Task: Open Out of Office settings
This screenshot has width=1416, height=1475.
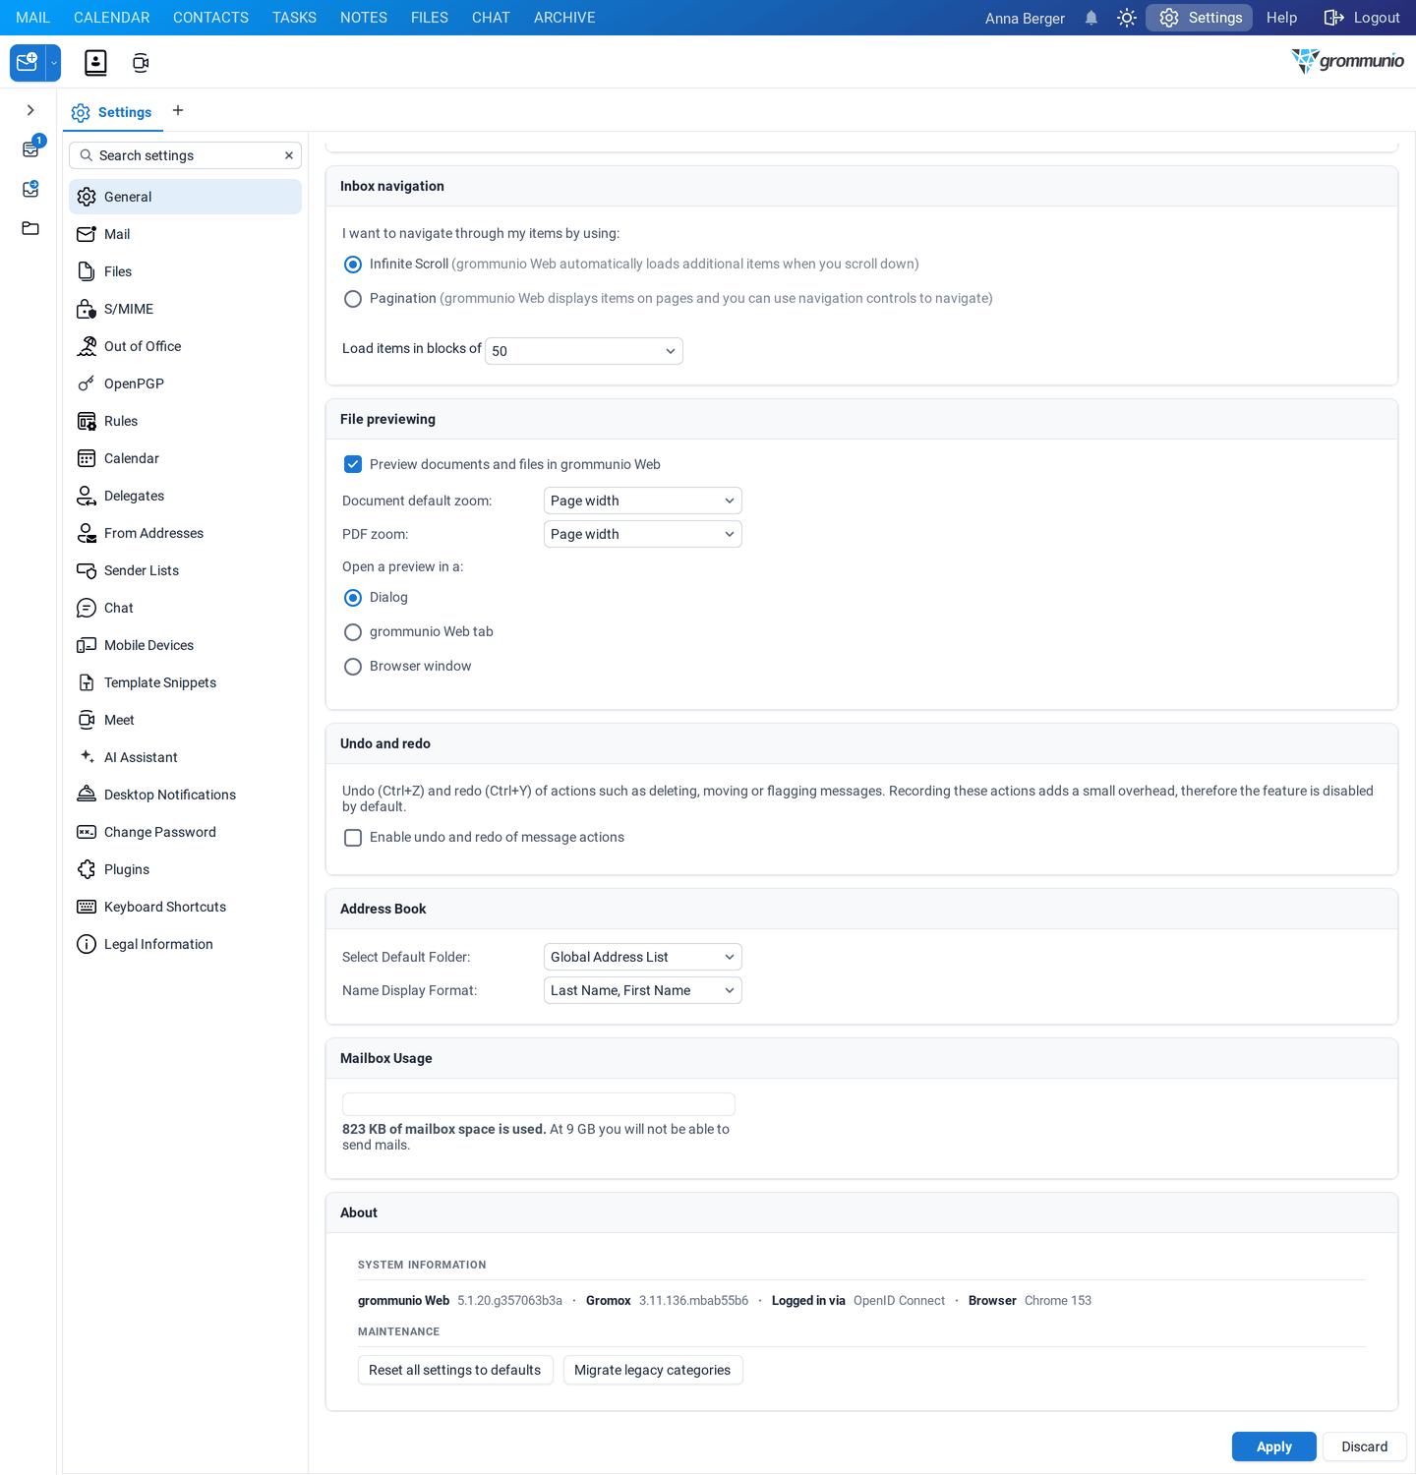Action: (185, 346)
